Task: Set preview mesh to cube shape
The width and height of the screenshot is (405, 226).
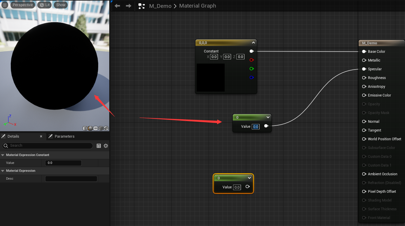Action: pos(101,128)
